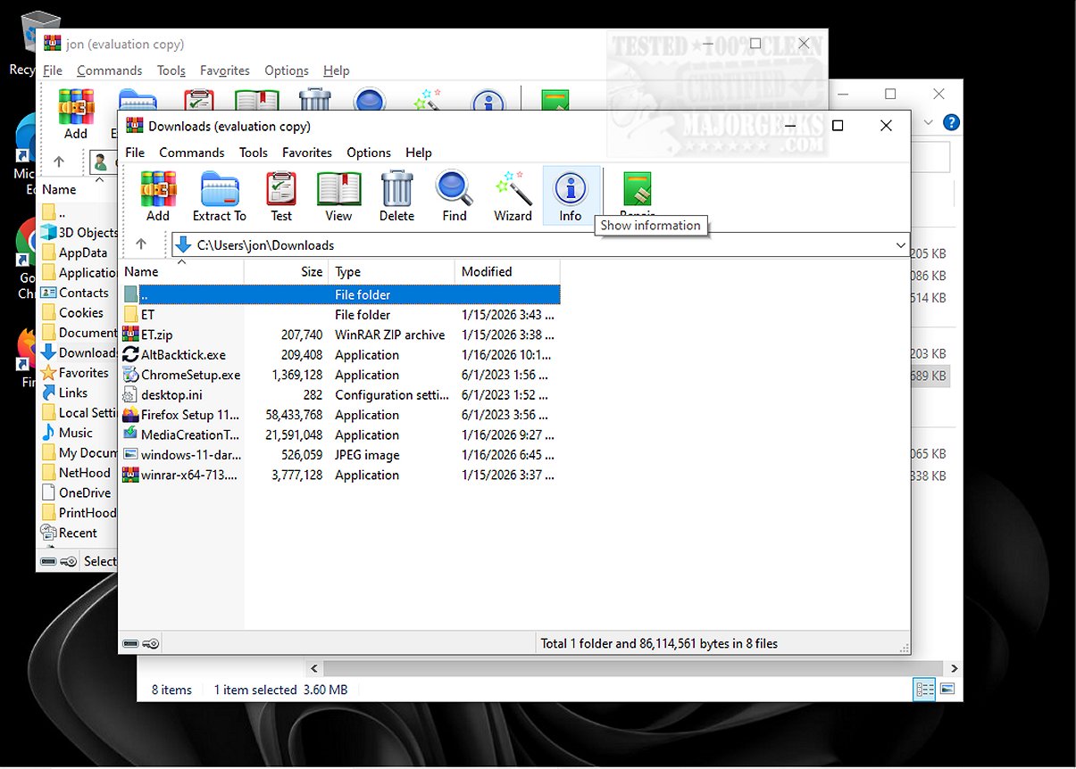Open the Commands menu in Downloads window
1076x769 pixels.
191,153
